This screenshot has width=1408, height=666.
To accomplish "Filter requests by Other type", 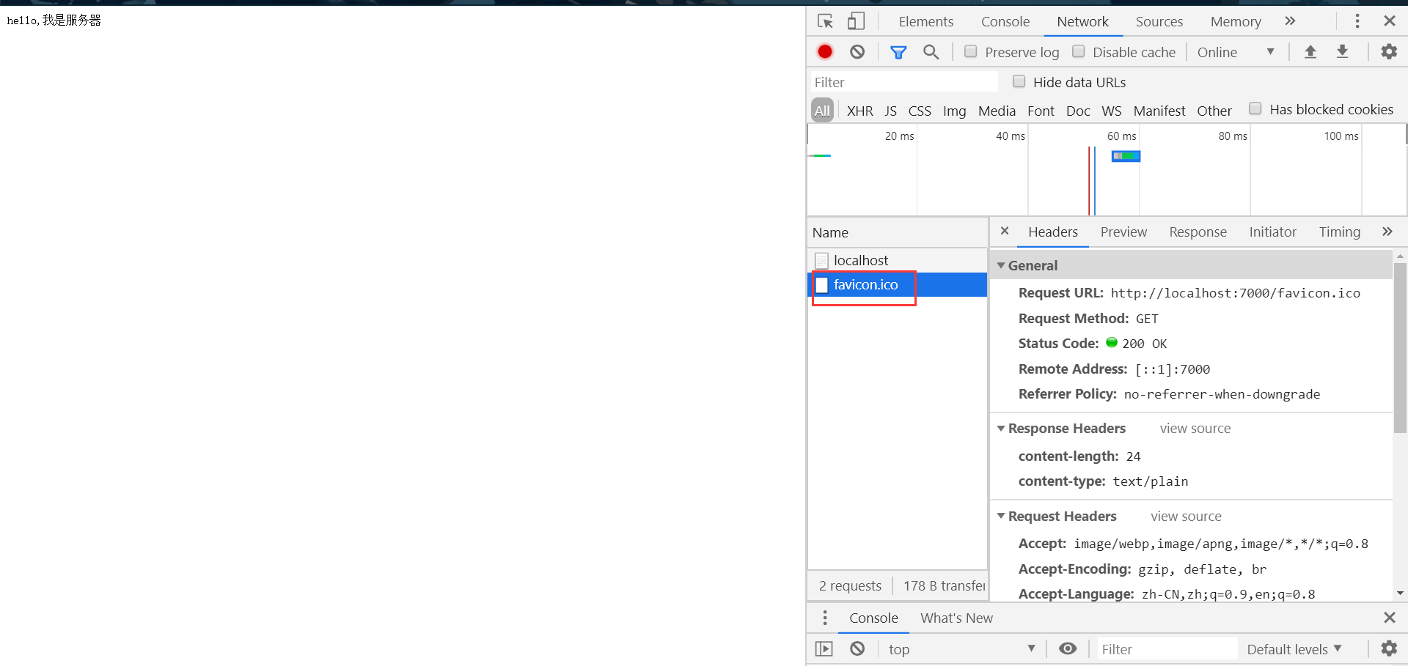I will (1214, 111).
